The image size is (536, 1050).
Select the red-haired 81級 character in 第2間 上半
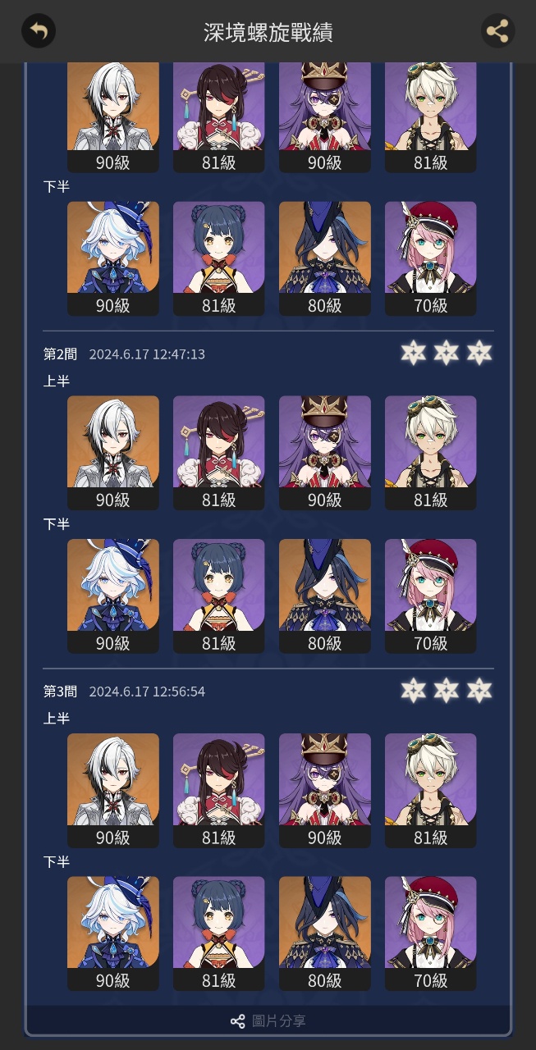[219, 453]
